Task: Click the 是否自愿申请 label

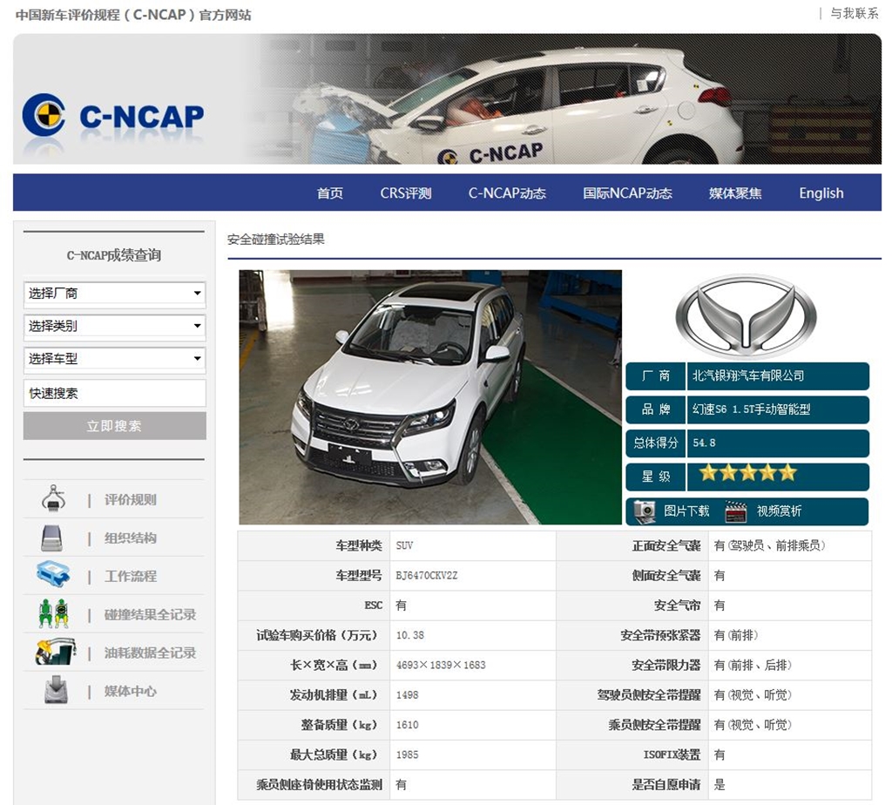Action: (666, 784)
